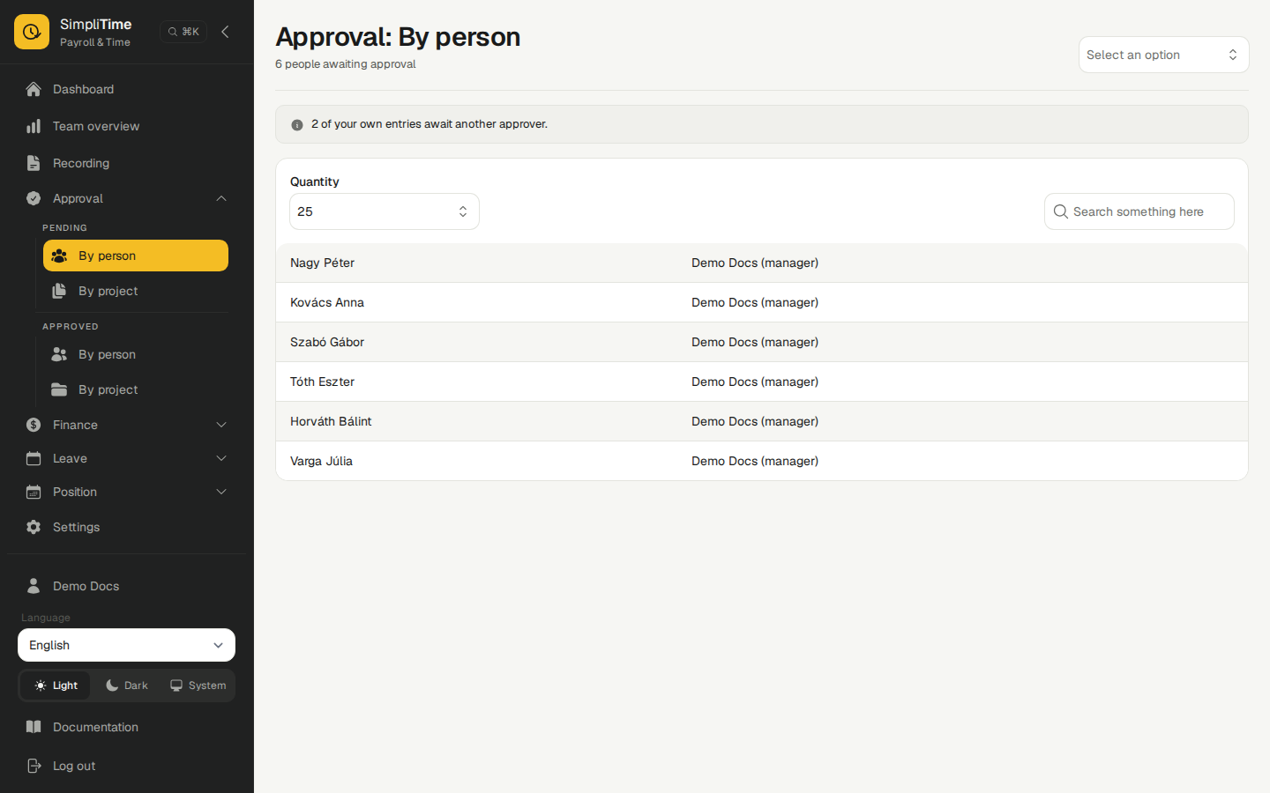
Task: Select the Horváth Bálint row
Action: pyautogui.click(x=762, y=421)
